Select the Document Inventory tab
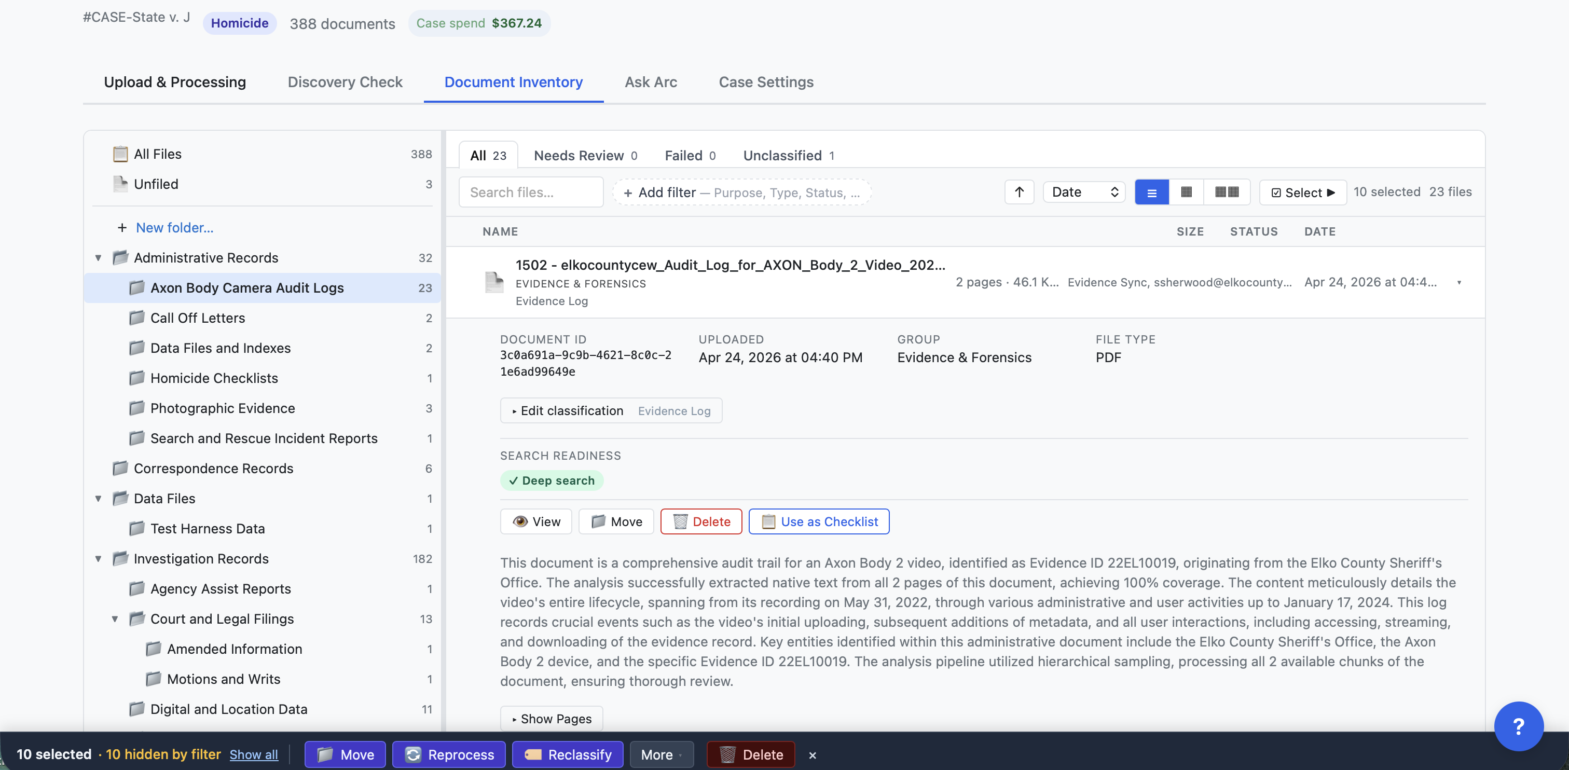This screenshot has width=1569, height=770. (x=514, y=82)
